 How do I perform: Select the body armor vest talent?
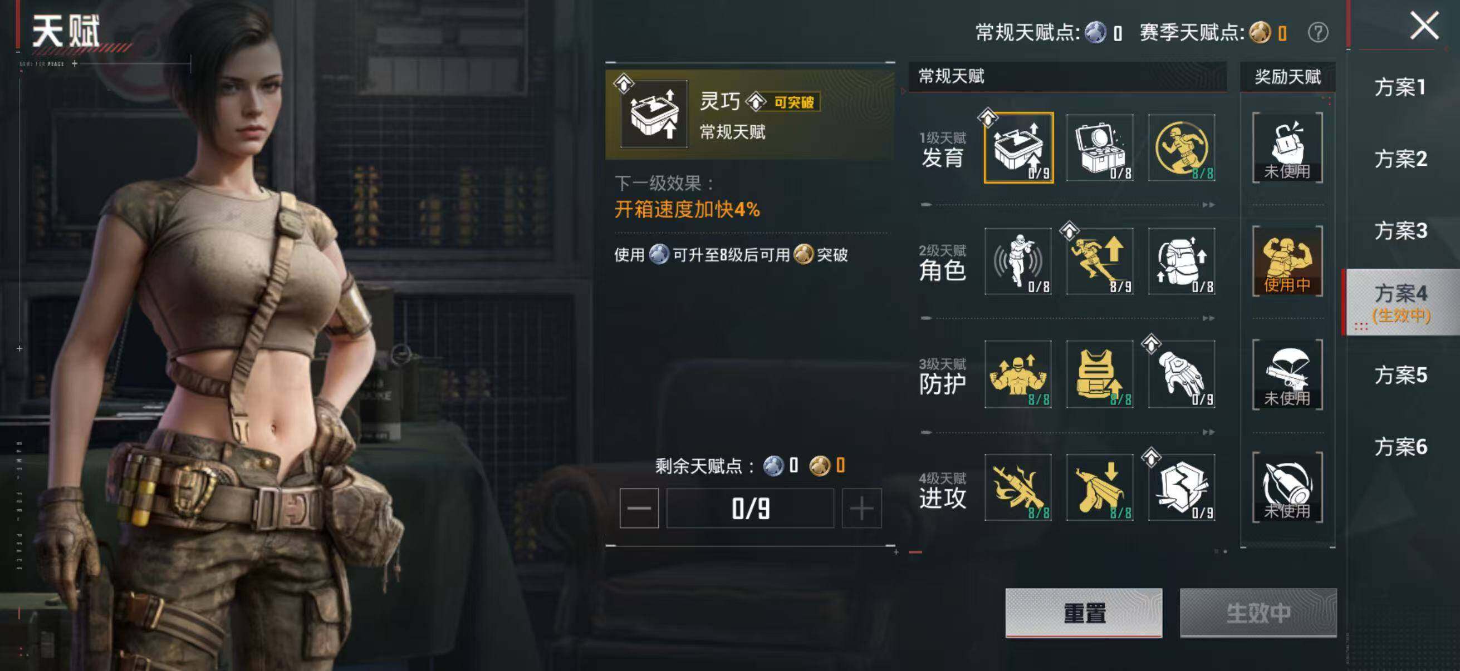[x=1100, y=374]
